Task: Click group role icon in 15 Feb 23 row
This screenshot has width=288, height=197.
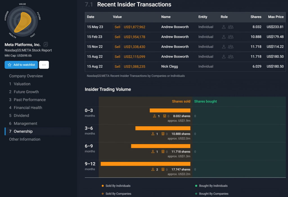Action: [231, 37]
